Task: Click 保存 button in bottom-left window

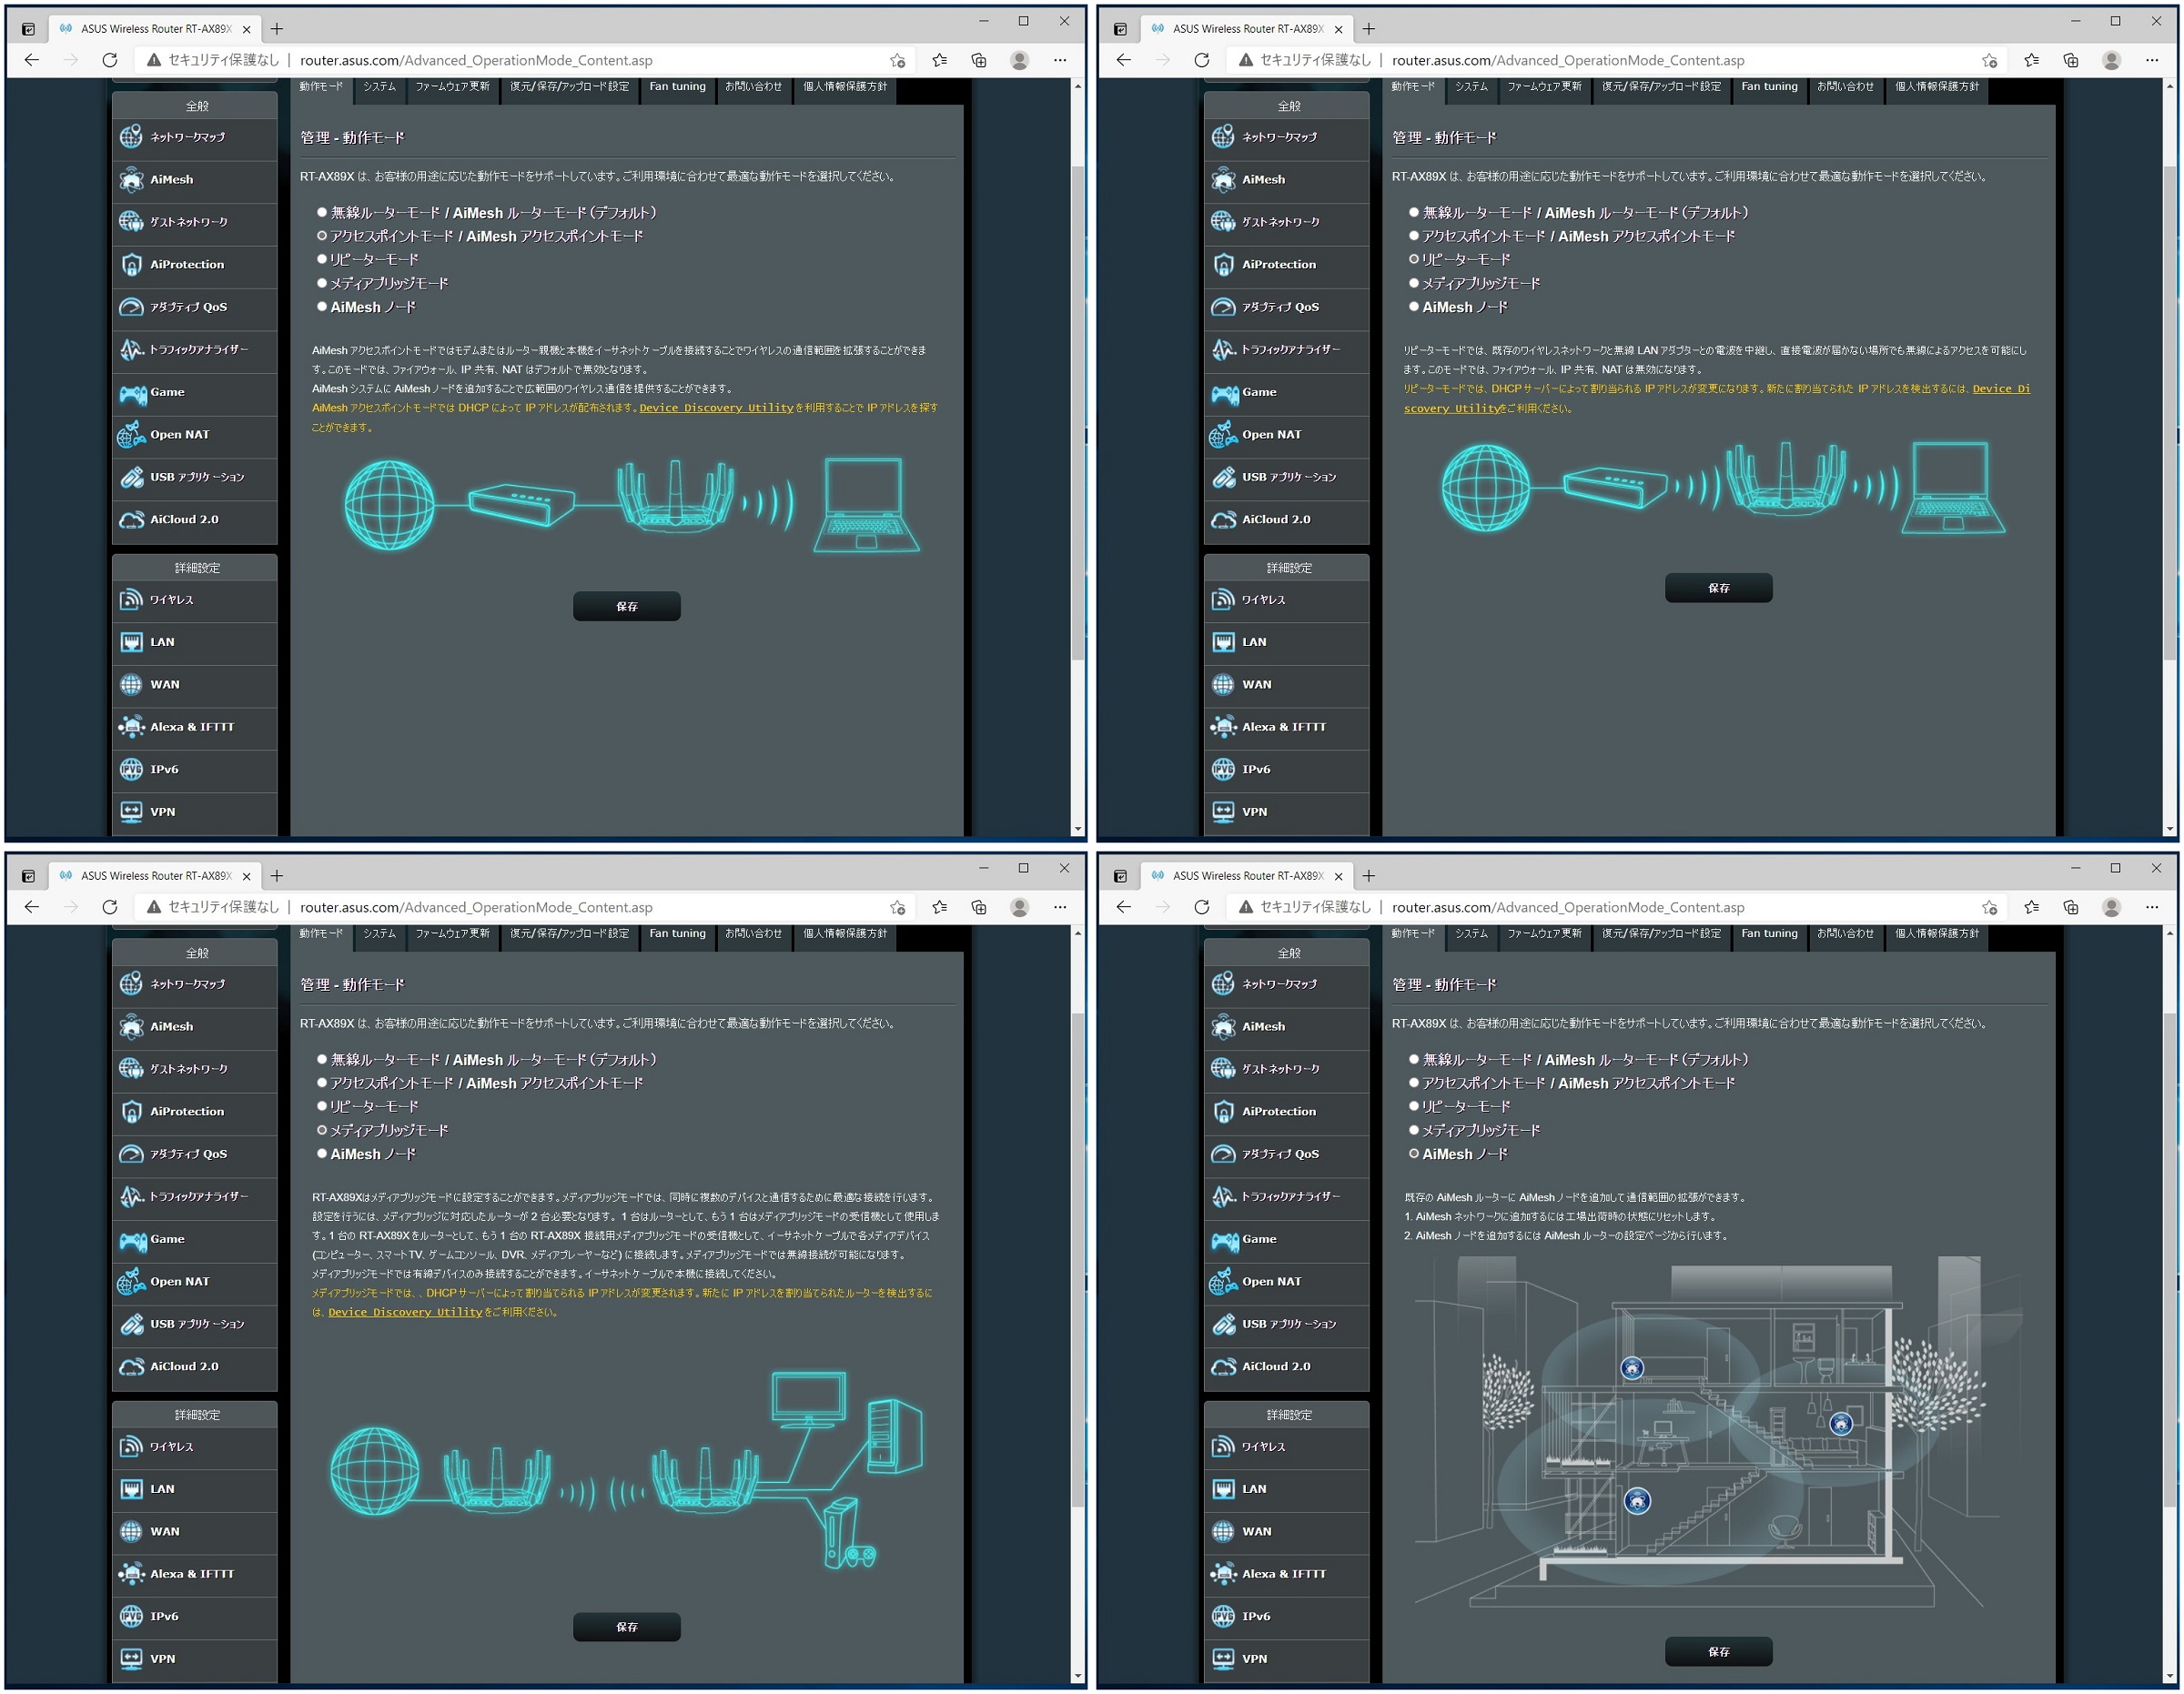Action: [627, 1628]
